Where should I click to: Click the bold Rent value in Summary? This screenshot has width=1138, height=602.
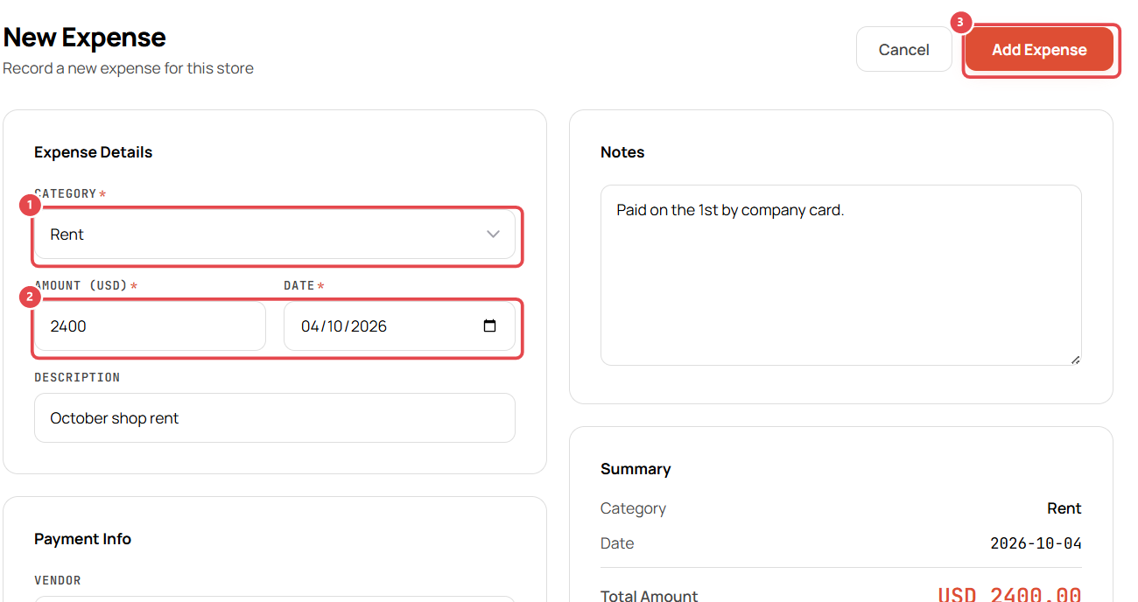[x=1064, y=508]
